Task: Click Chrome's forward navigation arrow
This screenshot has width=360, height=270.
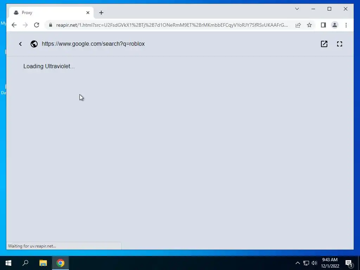Action: [x=25, y=25]
